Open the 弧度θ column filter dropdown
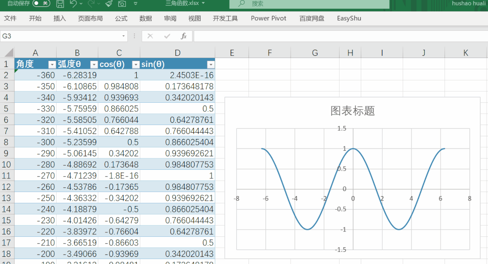This screenshot has height=264, width=488. [x=94, y=64]
